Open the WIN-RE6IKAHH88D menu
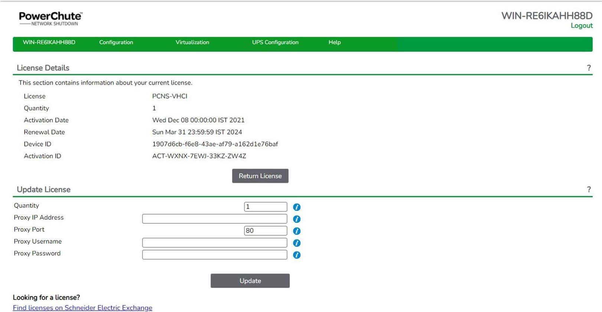The image size is (602, 312). [x=49, y=42]
